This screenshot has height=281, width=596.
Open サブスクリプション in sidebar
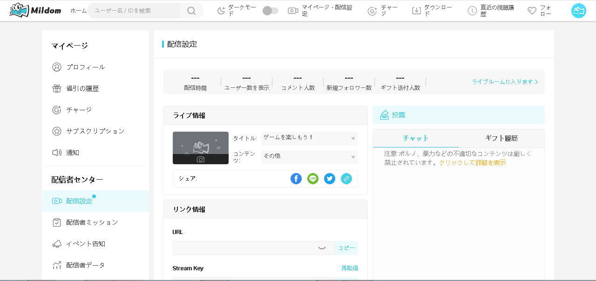(95, 131)
